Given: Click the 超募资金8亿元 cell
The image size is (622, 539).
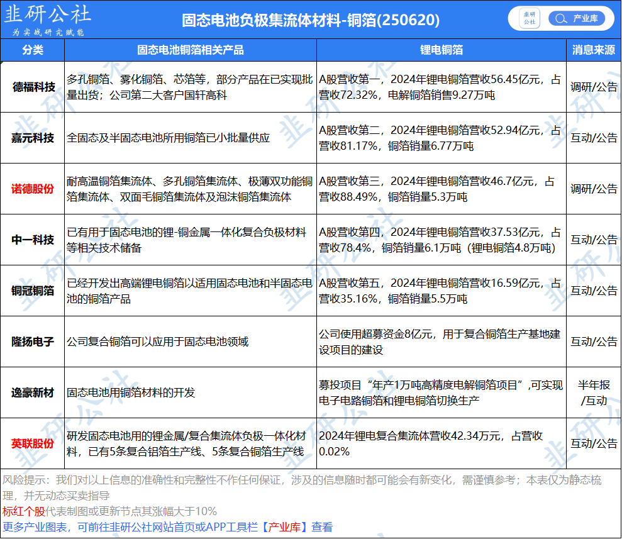Looking at the screenshot, I should [441, 342].
